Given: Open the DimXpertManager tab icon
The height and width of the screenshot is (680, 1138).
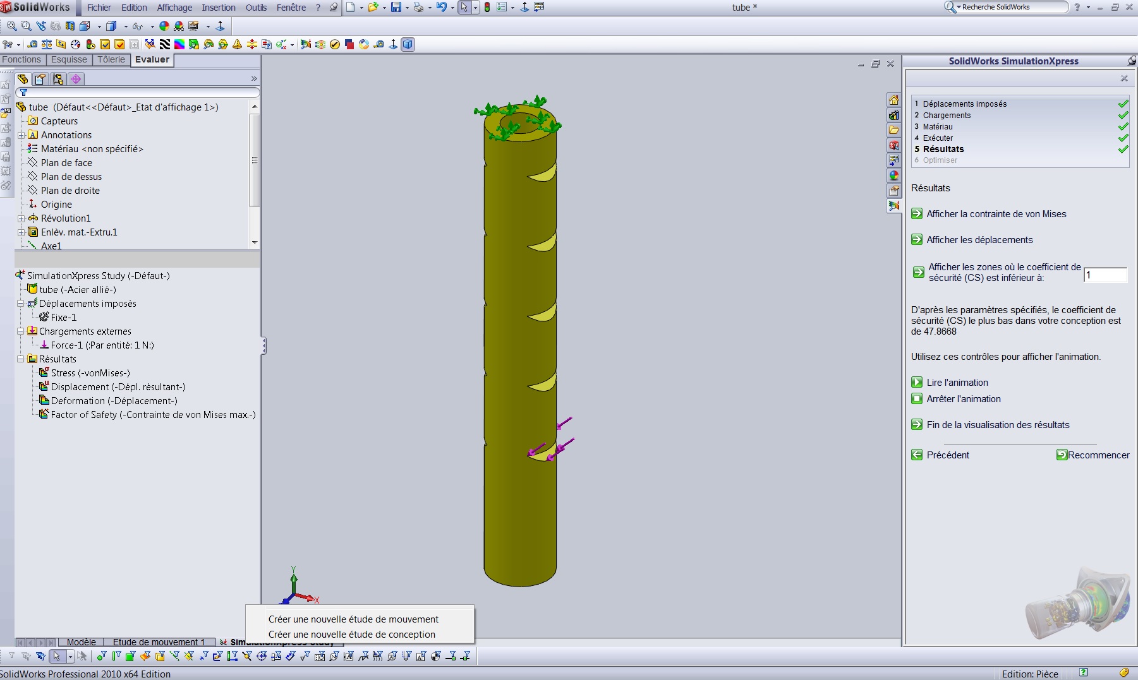Looking at the screenshot, I should [x=76, y=79].
